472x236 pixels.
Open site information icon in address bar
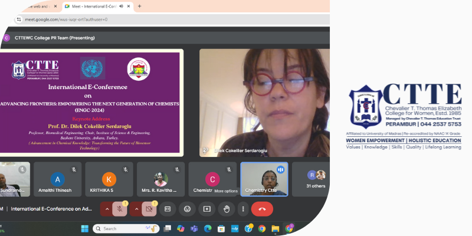point(19,19)
